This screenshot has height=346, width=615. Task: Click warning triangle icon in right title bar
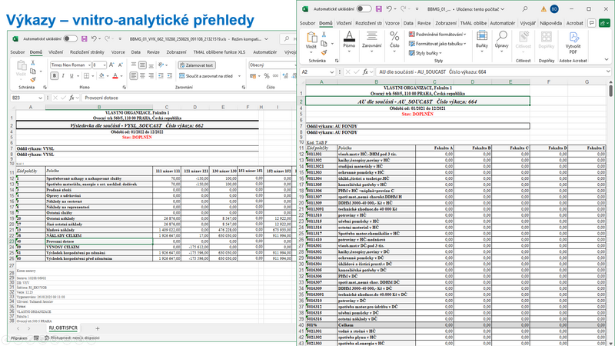[x=544, y=9]
